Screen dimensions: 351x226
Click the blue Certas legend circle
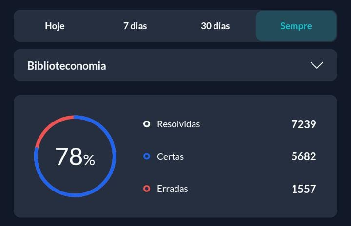[147, 156]
